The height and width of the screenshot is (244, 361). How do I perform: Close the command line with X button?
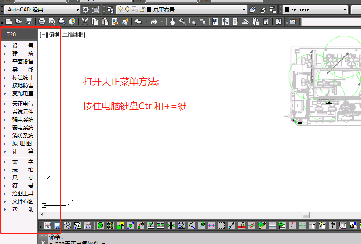point(43,242)
